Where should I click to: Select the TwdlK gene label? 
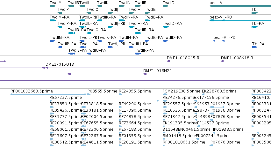tap(103, 3)
